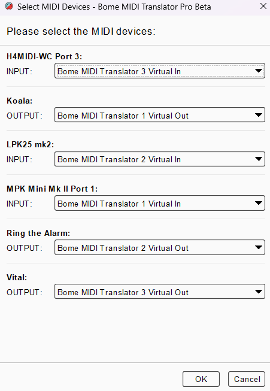Select the 'Bome MIDI Translator 3 Virtual In' combo box

click(160, 71)
